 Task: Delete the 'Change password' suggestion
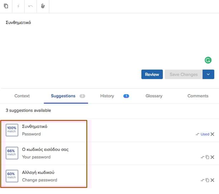[x=213, y=180]
